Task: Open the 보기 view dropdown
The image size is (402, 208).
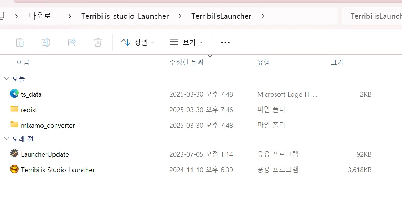Action: coord(186,42)
